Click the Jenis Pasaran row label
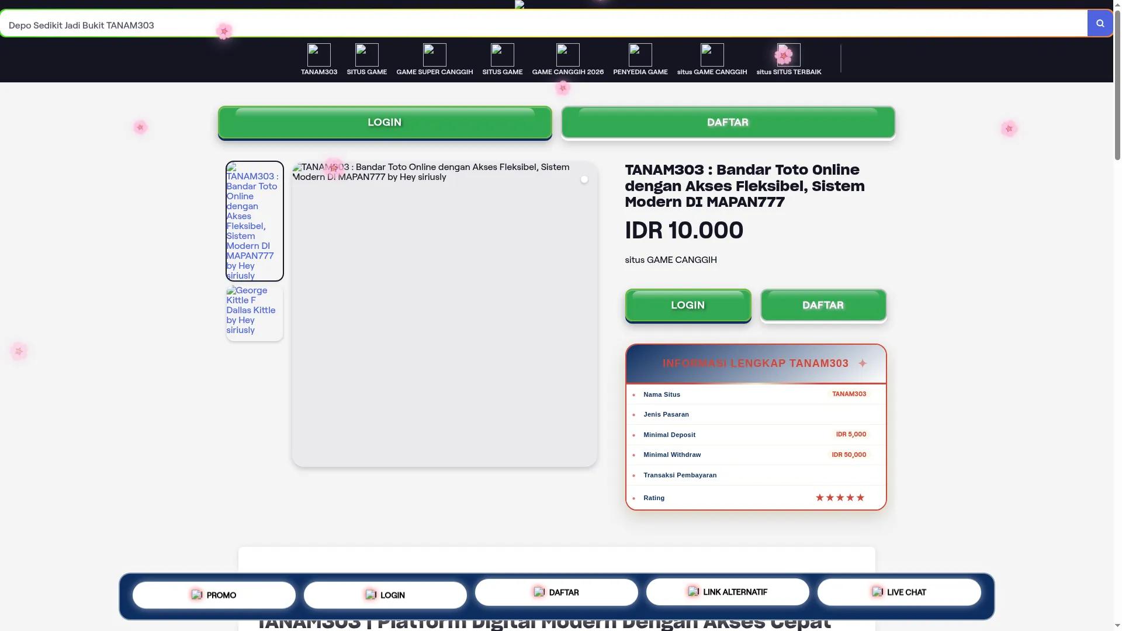Image resolution: width=1122 pixels, height=631 pixels. point(666,415)
